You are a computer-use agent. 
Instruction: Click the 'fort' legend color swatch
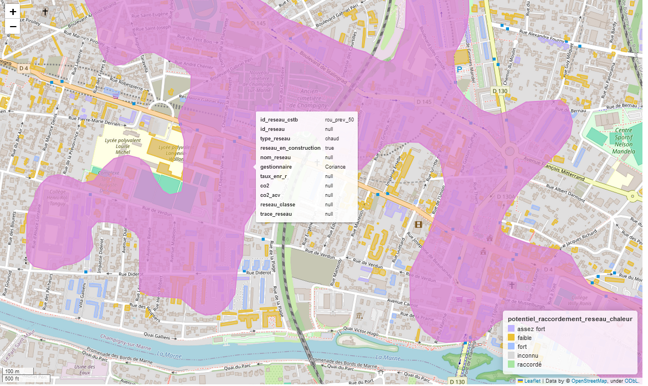pyautogui.click(x=511, y=347)
